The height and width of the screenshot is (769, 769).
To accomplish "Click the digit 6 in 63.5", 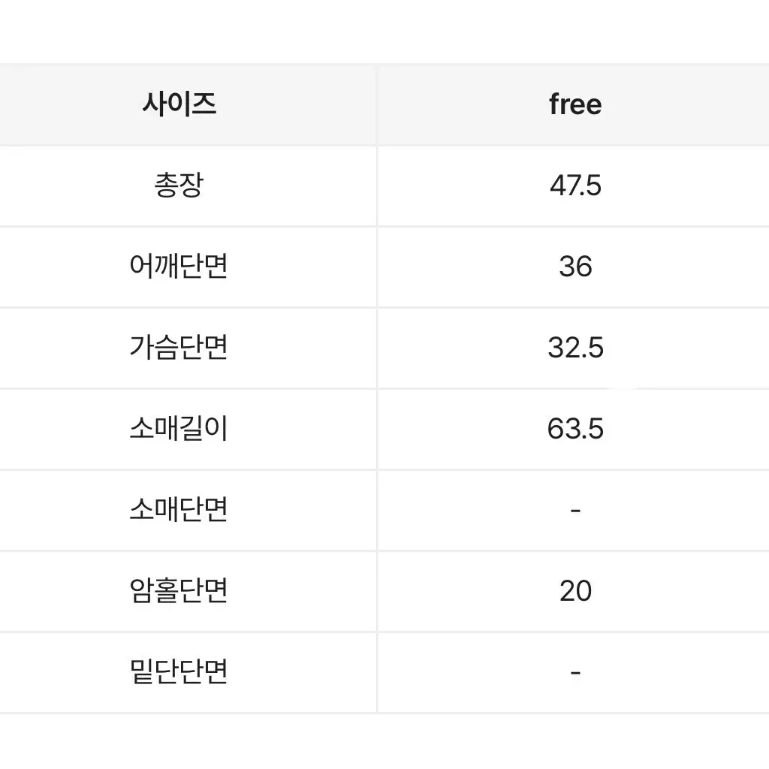I will click(555, 429).
